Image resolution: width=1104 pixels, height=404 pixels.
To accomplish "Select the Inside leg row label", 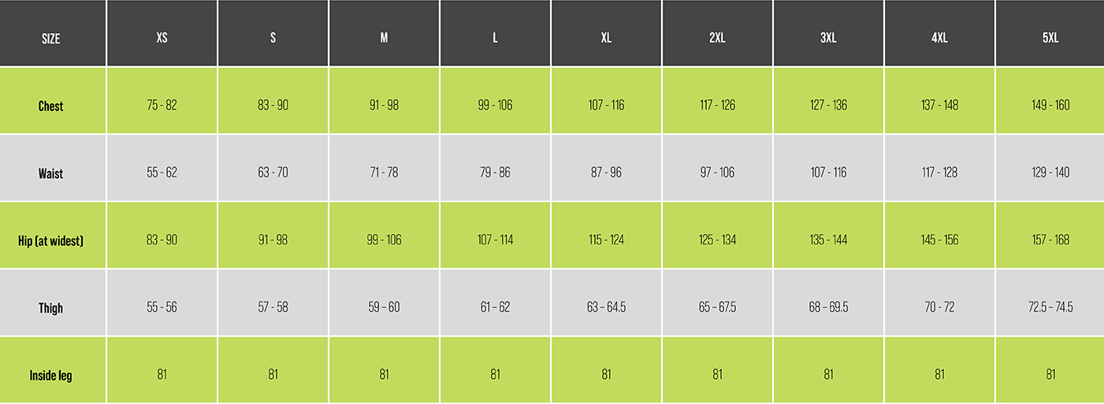I will [x=51, y=376].
